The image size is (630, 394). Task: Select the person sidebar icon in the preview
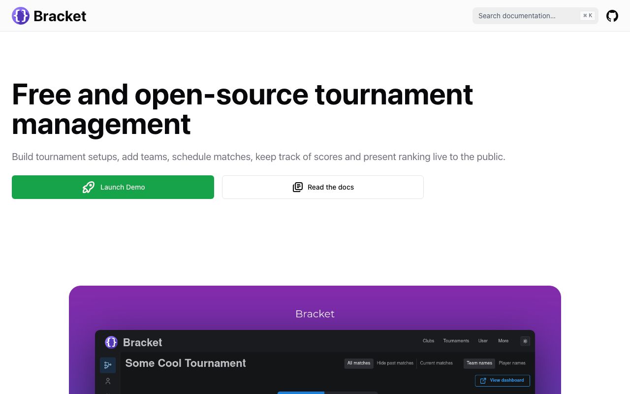108,381
